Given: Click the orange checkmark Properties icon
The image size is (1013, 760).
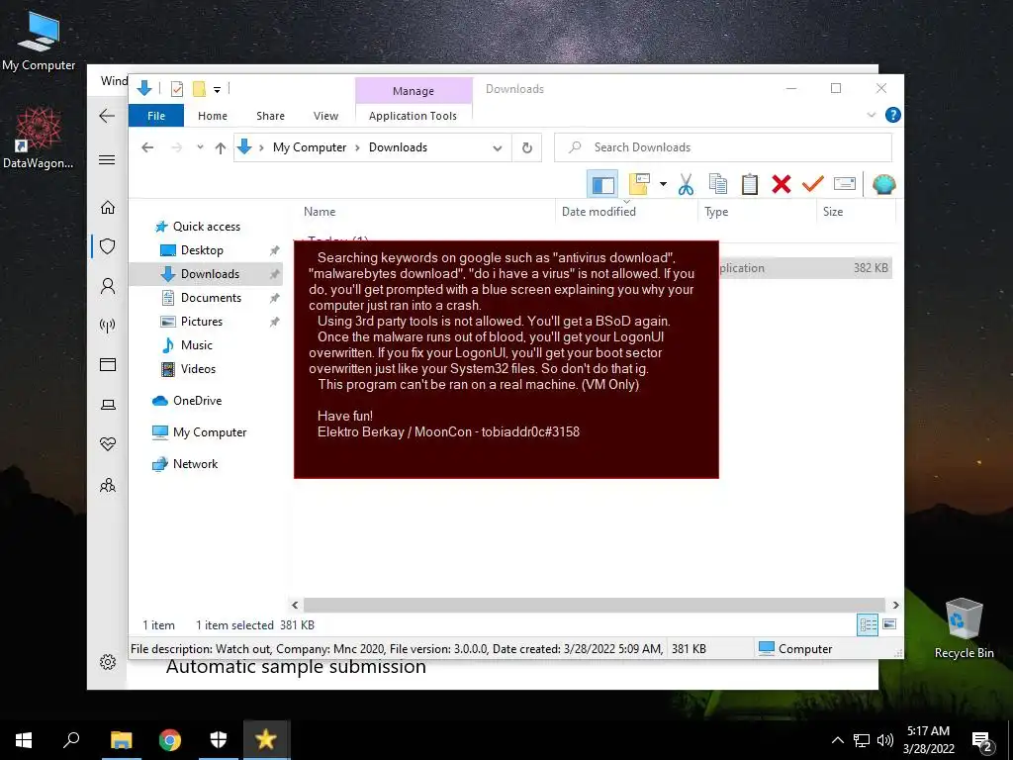Looking at the screenshot, I should click(813, 184).
